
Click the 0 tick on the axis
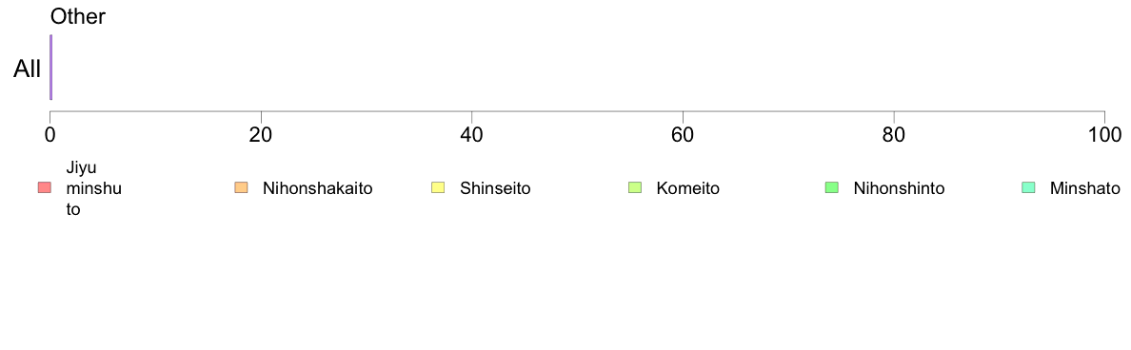click(x=50, y=133)
